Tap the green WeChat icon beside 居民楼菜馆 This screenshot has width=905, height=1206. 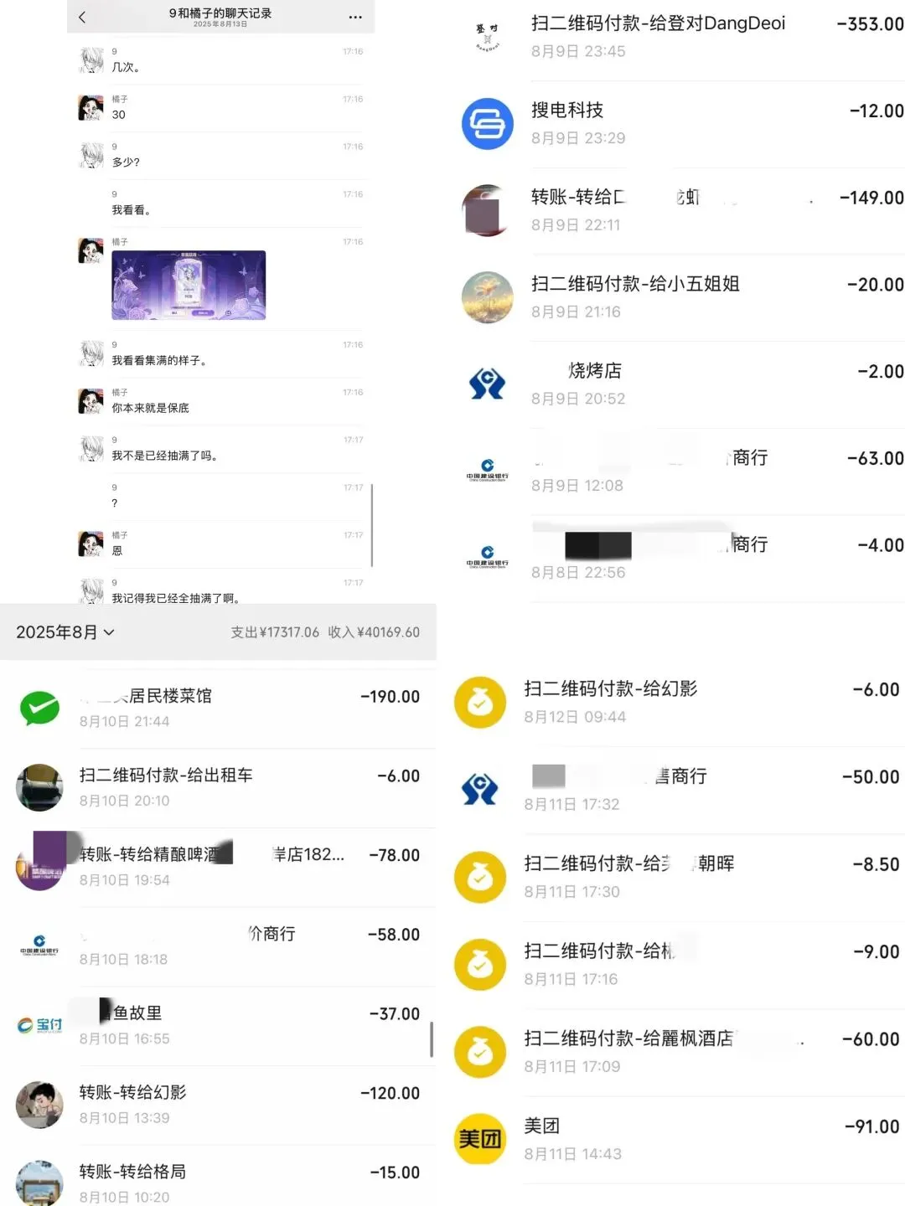(x=39, y=708)
